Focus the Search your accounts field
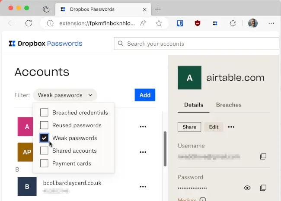 click(x=196, y=44)
